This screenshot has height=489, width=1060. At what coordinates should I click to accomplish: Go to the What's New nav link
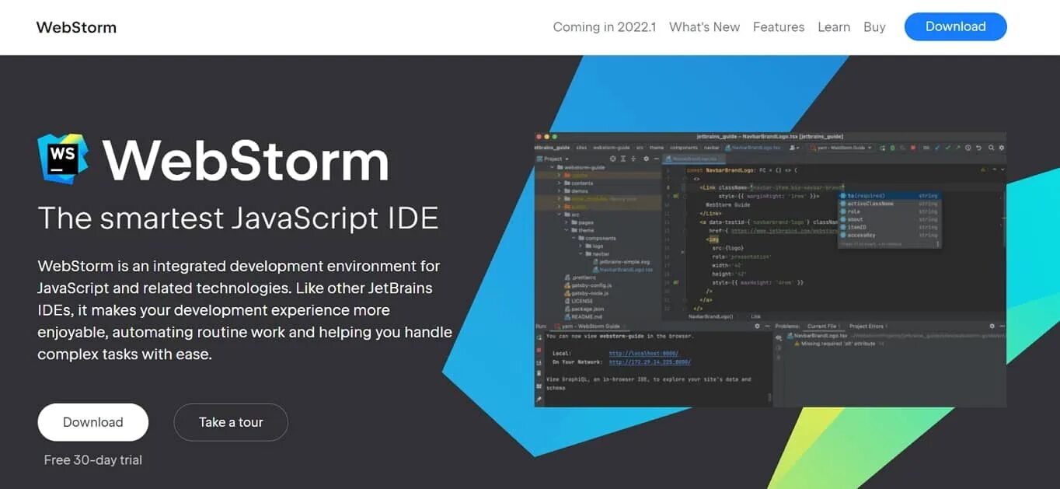704,26
